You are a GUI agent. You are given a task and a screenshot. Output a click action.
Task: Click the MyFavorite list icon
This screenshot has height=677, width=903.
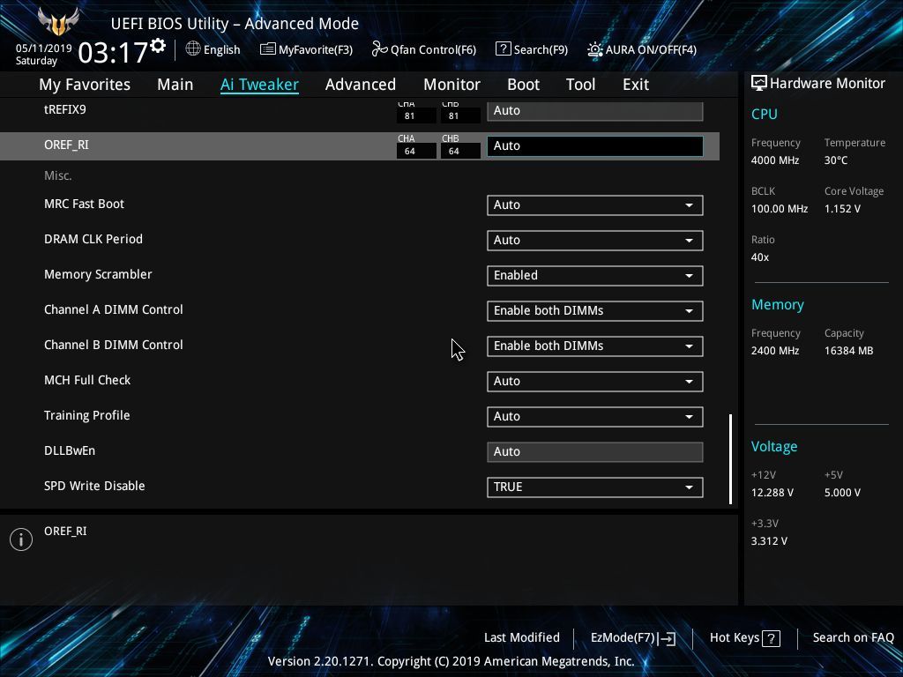point(268,49)
